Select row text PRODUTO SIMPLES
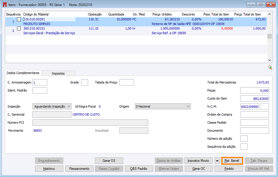This screenshot has width=278, height=177. [x=37, y=24]
